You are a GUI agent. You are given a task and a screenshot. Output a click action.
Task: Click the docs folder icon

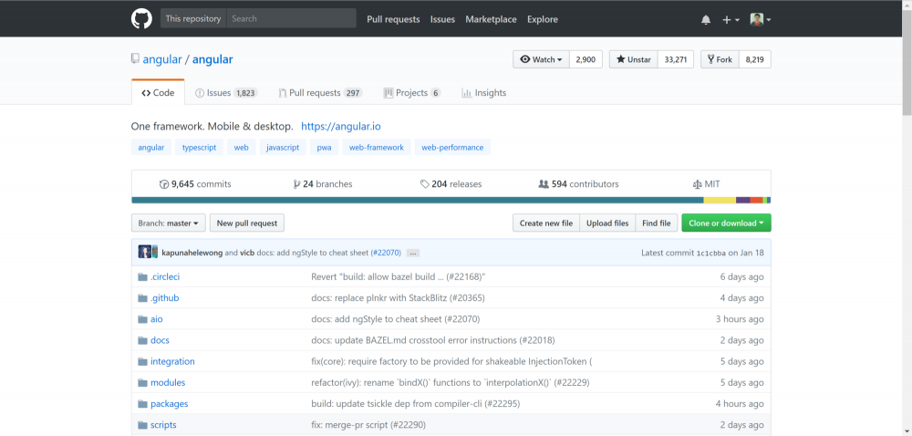click(142, 340)
